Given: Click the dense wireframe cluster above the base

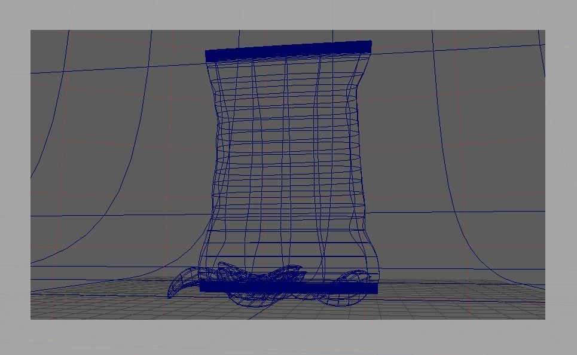Looking at the screenshot, I should point(263,272).
